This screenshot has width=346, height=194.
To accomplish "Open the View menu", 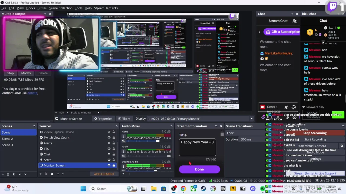I will [20, 8].
